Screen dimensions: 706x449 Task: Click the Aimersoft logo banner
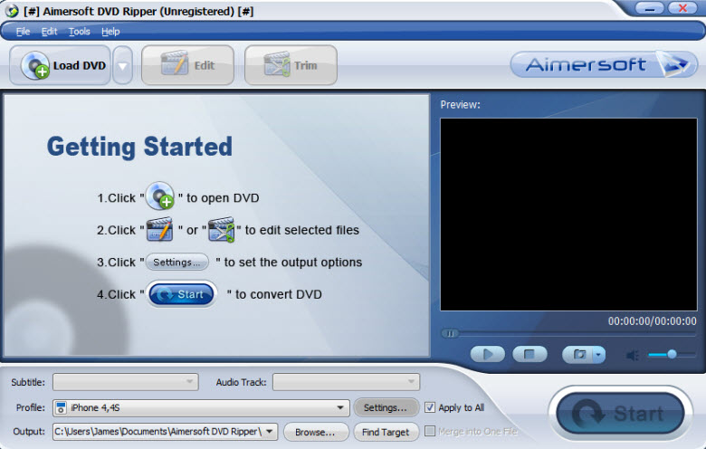pyautogui.click(x=604, y=64)
